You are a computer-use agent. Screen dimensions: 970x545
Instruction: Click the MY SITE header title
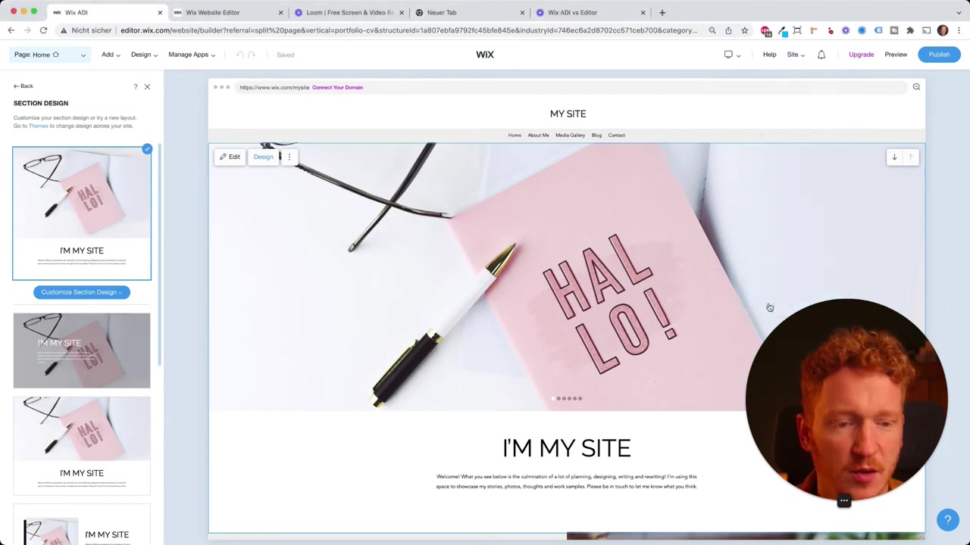click(x=568, y=114)
